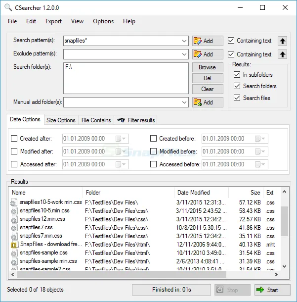
Task: Click file icon of snapfiles10-5.min.css
Action: (x=14, y=211)
